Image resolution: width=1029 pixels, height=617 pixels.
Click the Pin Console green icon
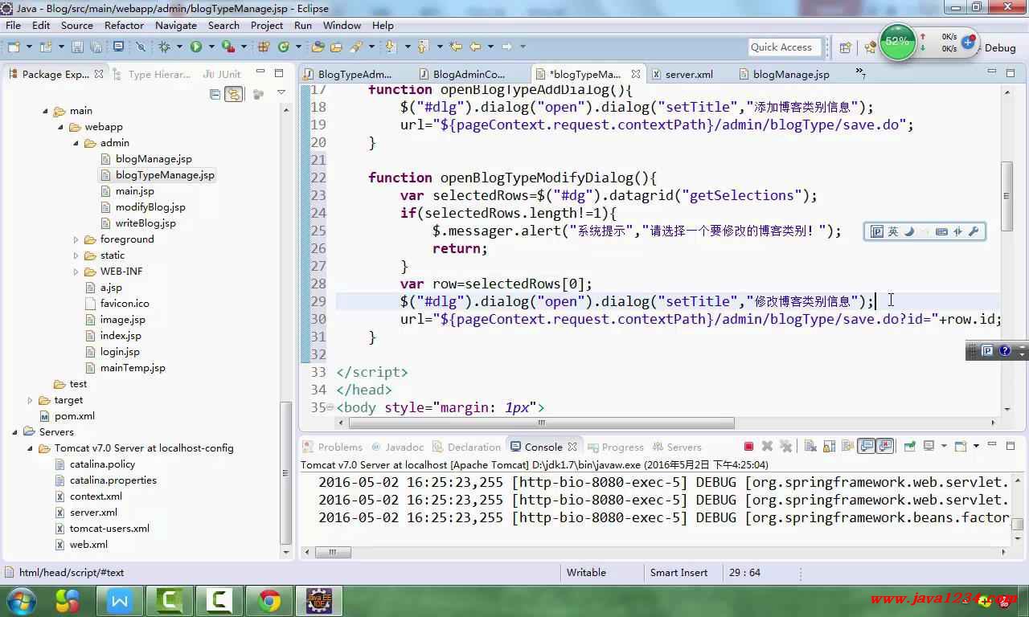[909, 446]
